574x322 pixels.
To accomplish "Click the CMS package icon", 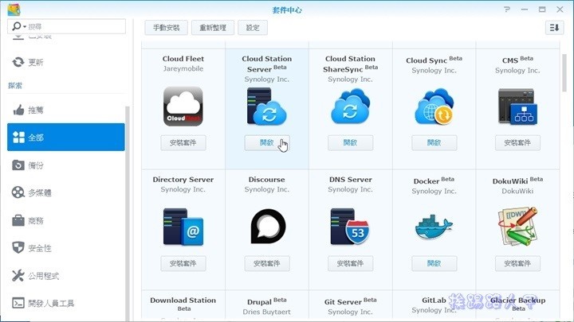I will pos(516,107).
